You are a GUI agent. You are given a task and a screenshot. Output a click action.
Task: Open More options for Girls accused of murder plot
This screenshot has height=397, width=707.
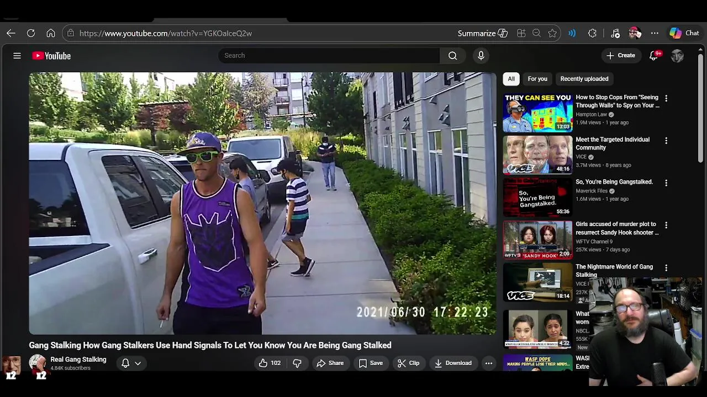coord(666,225)
